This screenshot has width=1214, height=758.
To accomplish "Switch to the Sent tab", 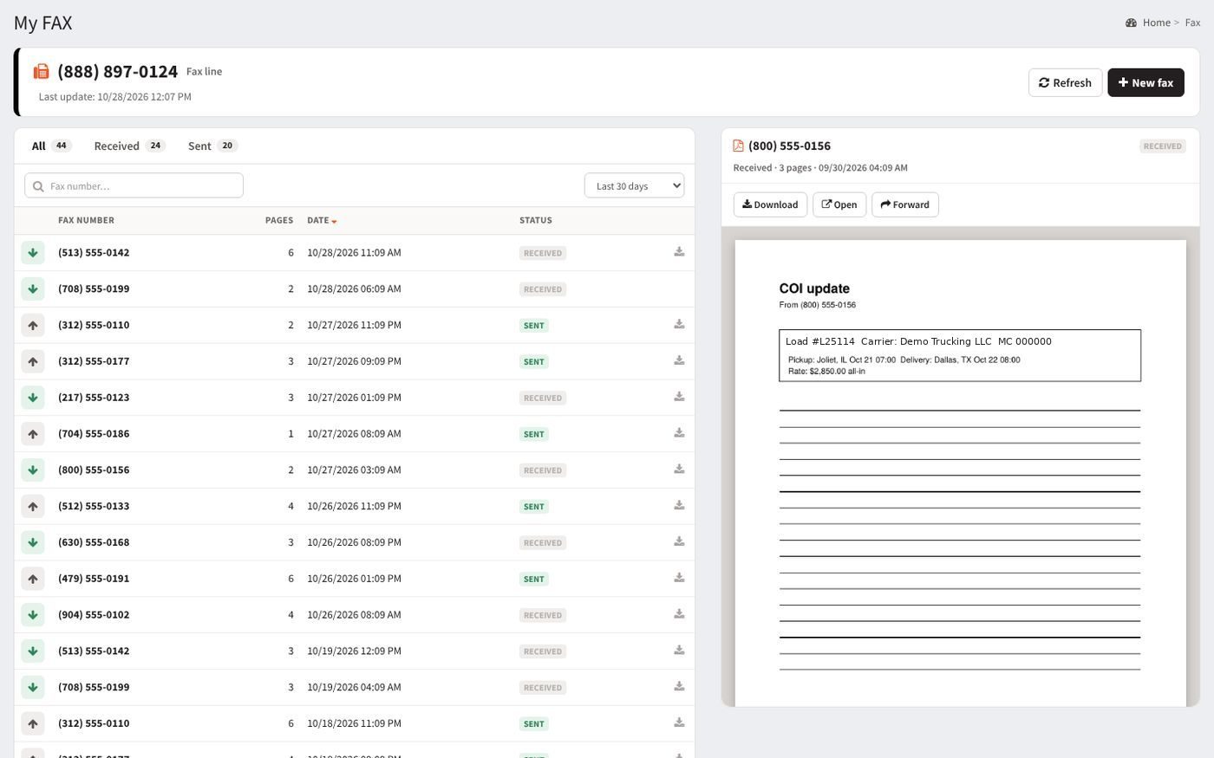I will 212,146.
